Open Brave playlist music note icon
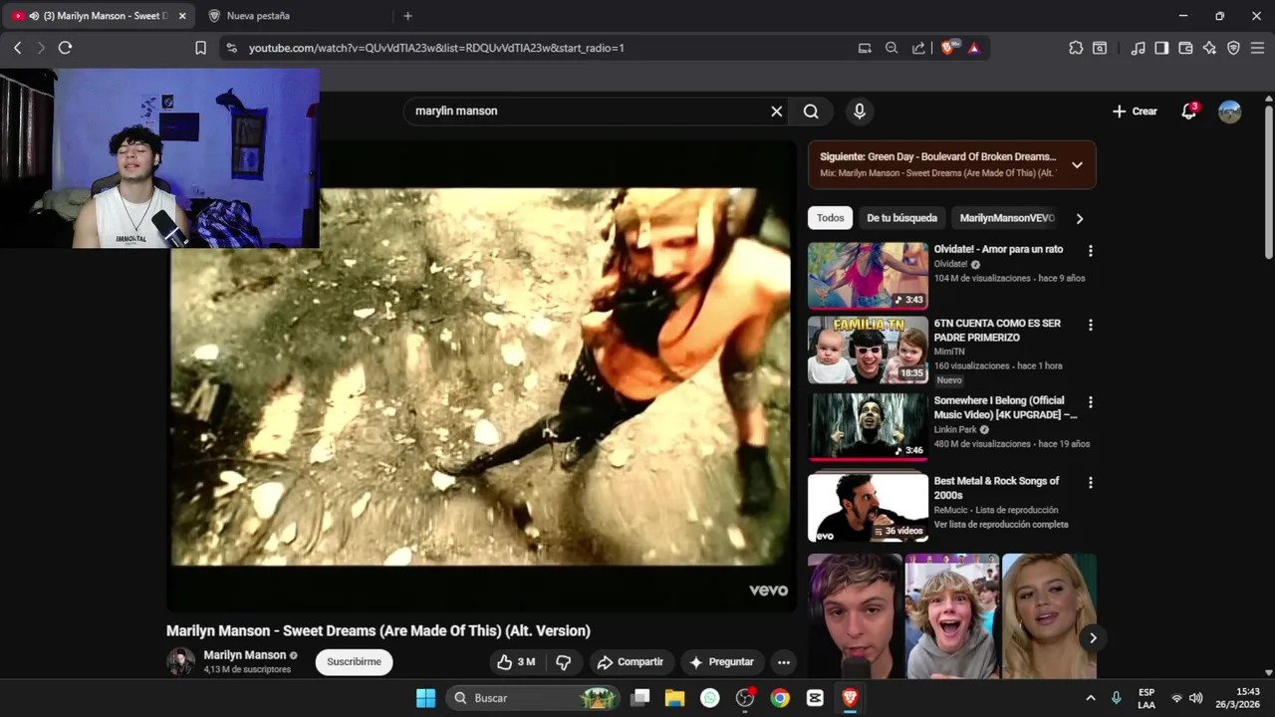Screen dimensions: 1275x717 (1138, 48)
